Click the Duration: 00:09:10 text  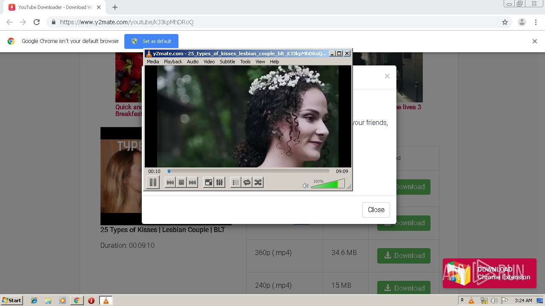pyautogui.click(x=127, y=245)
